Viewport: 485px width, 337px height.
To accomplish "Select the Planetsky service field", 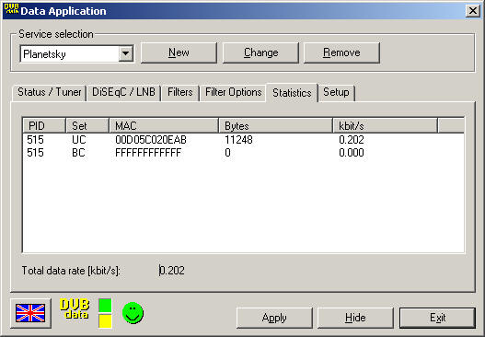I will [76, 53].
